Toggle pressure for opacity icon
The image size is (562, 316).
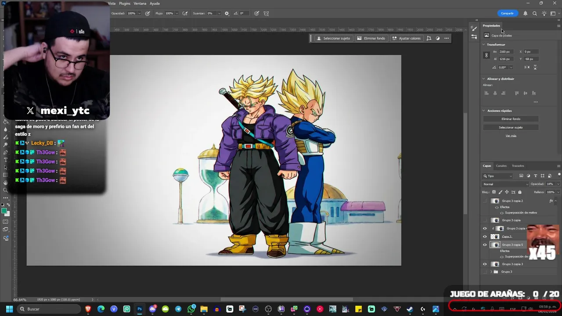click(x=148, y=14)
